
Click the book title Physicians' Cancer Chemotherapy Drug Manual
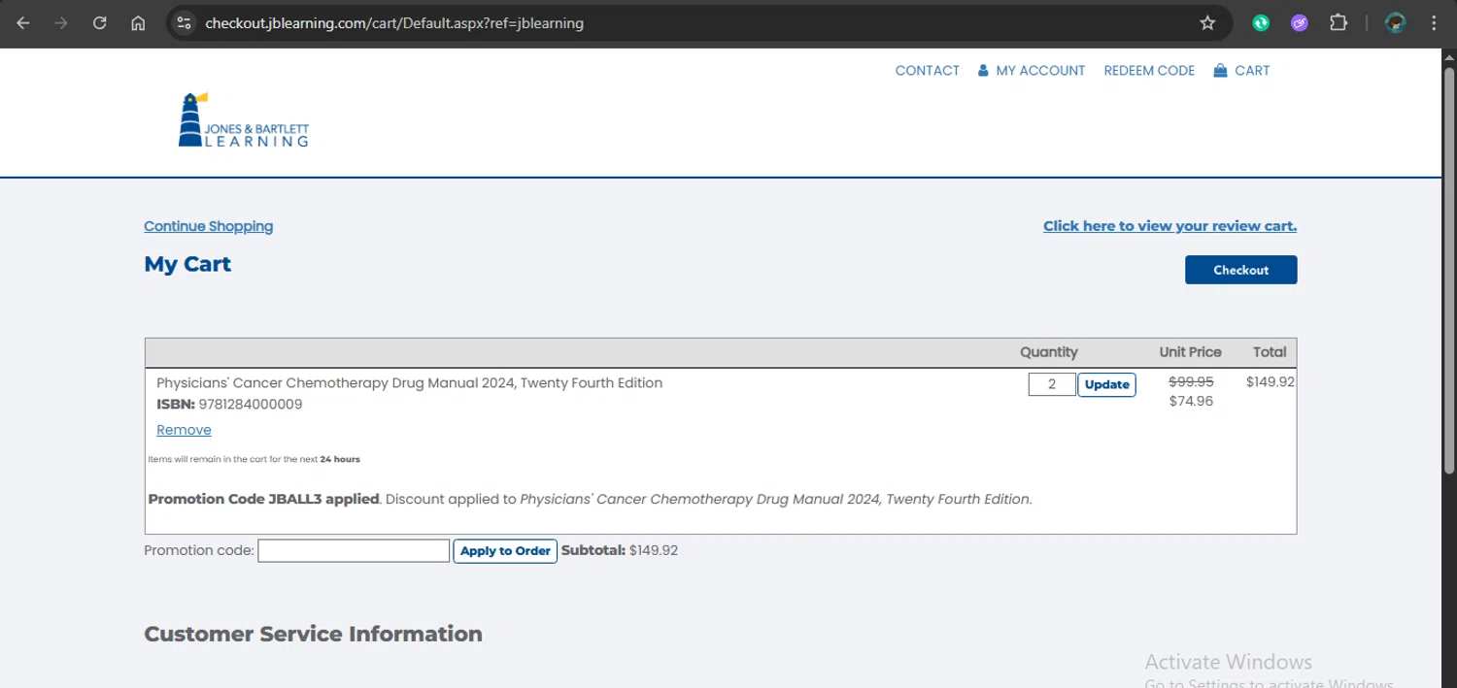pyautogui.click(x=409, y=383)
